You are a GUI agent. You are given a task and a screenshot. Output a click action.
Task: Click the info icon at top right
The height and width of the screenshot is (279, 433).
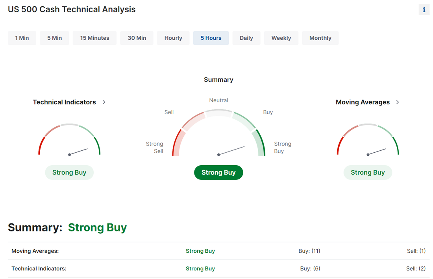(x=424, y=10)
